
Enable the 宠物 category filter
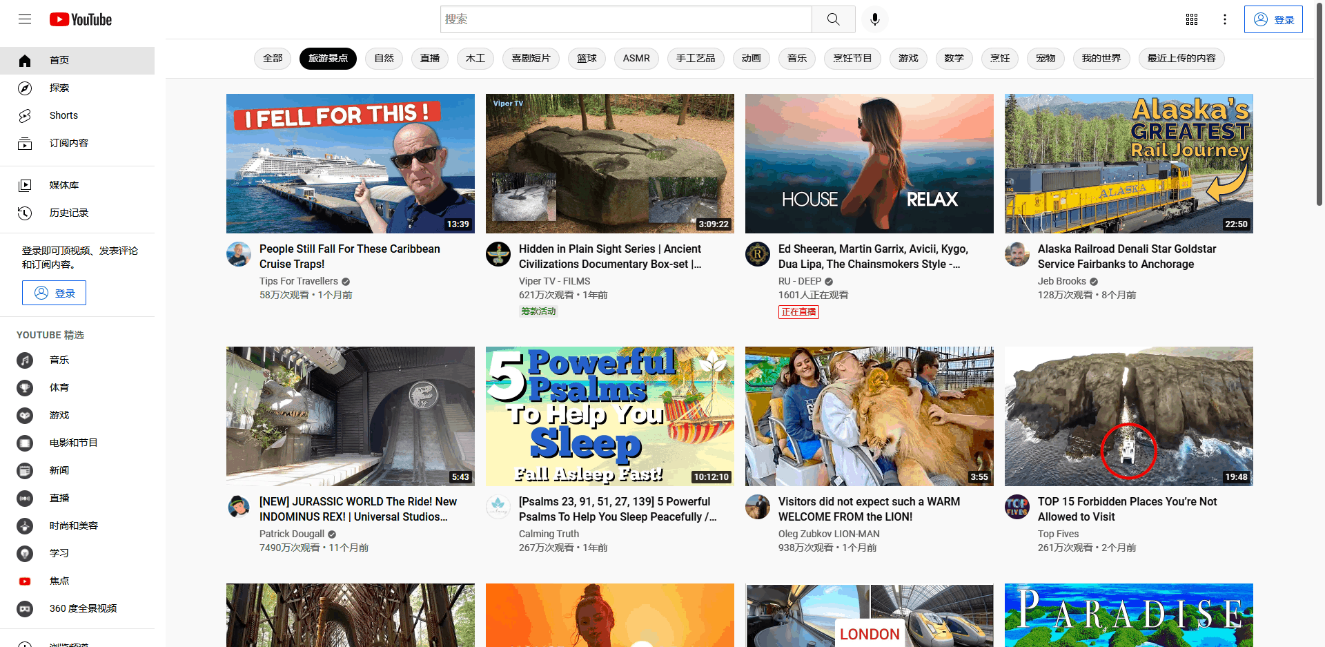click(x=1045, y=59)
